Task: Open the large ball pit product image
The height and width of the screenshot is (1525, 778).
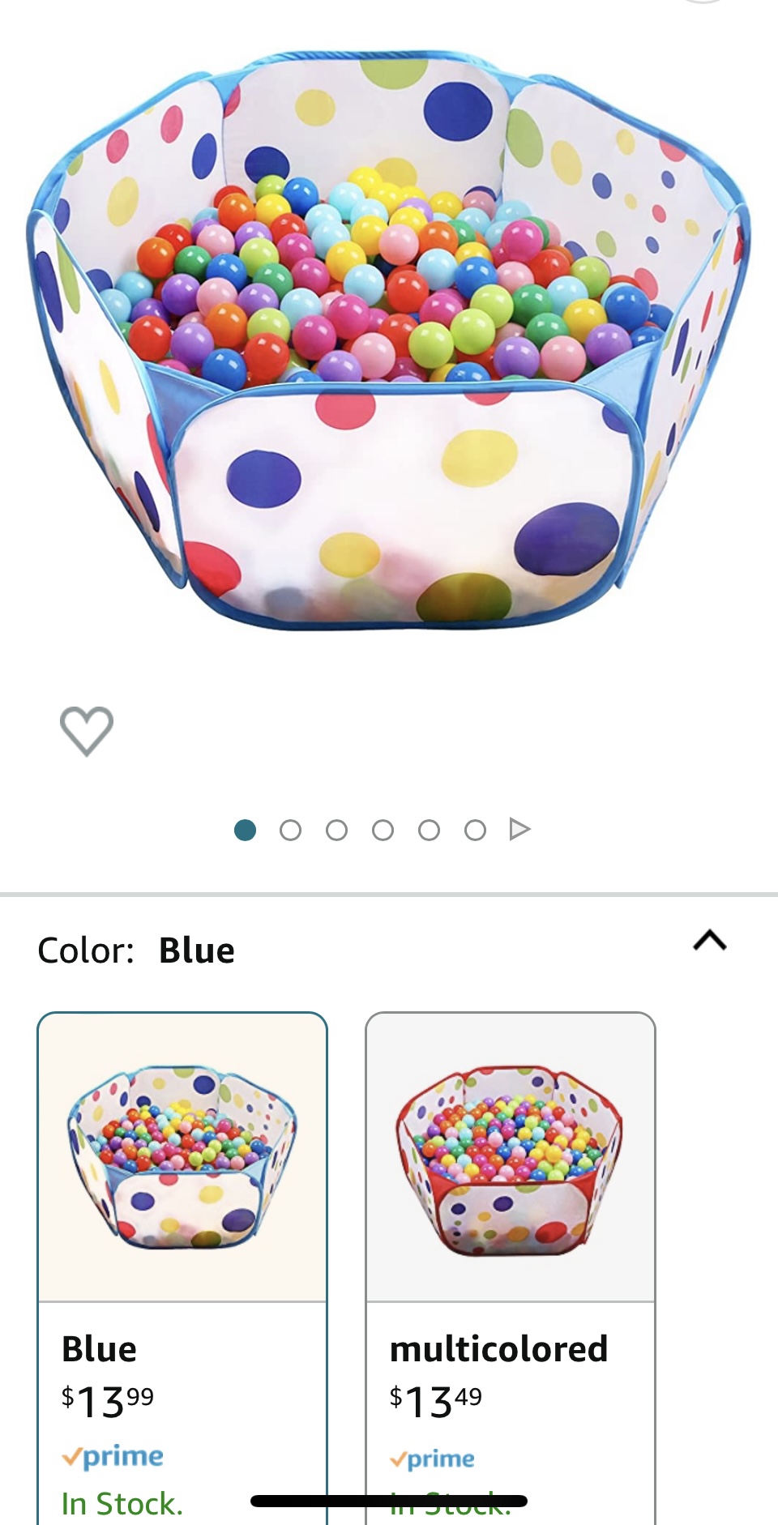Action: point(389,340)
